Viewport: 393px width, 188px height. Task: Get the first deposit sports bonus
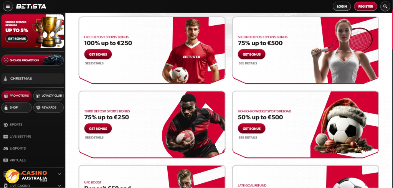98,54
